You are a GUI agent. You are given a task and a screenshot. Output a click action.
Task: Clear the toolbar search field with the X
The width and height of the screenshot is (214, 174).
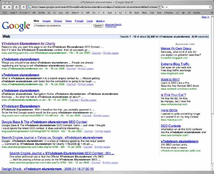tap(210, 7)
